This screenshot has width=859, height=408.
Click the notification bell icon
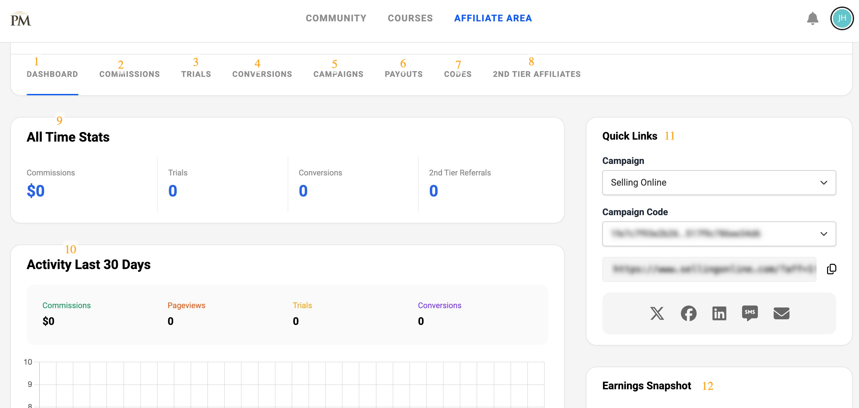(x=812, y=18)
